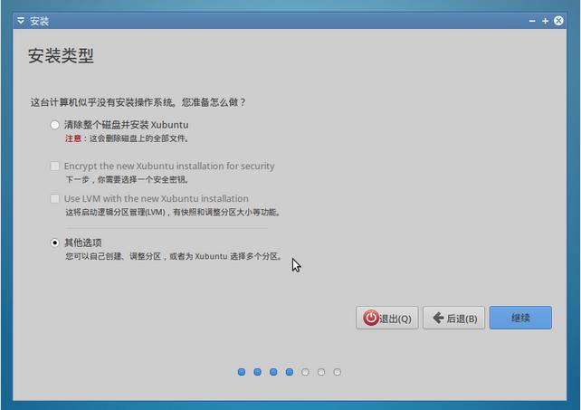Maximize the installer window with plus icon
The width and height of the screenshot is (581, 410).
(545, 21)
